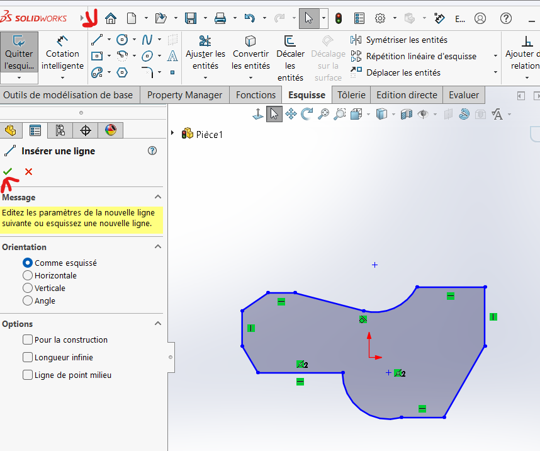Open the Save dropdown arrow
Viewport: 540px width, 451px height.
point(205,18)
